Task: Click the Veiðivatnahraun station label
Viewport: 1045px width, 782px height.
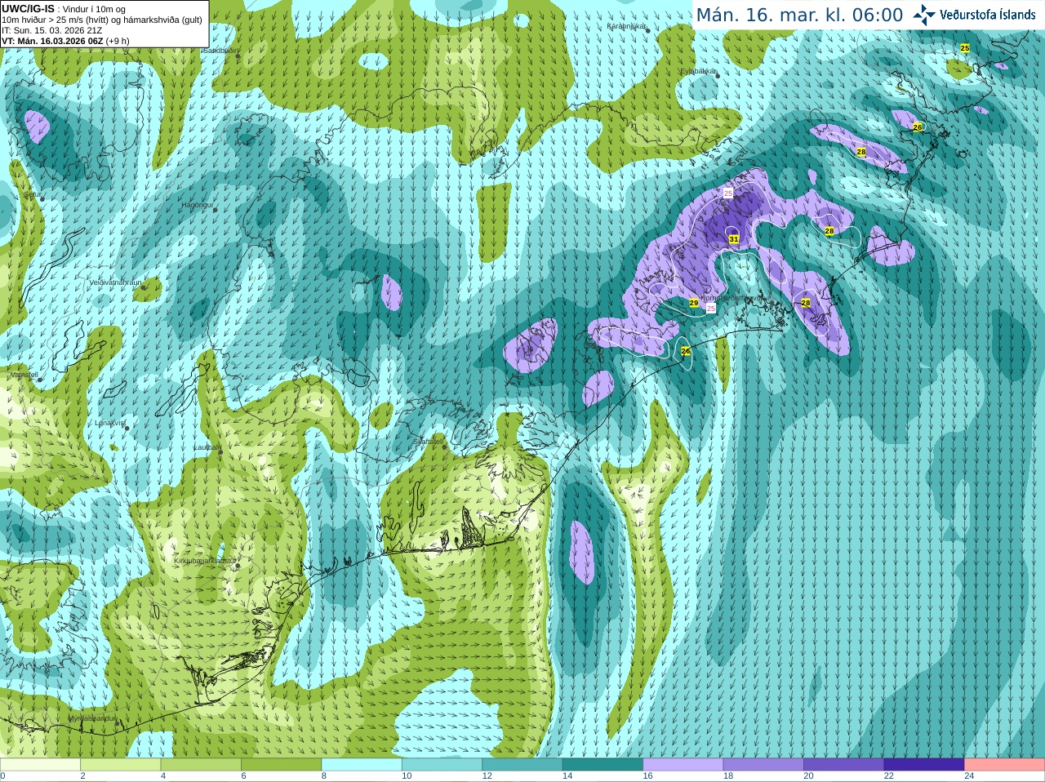Action: (x=116, y=282)
